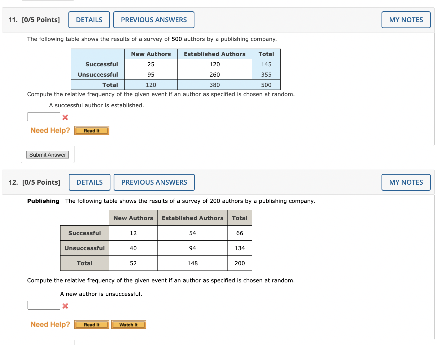Open MY NOTES for question 11
This screenshot has width=437, height=345.
pos(406,20)
